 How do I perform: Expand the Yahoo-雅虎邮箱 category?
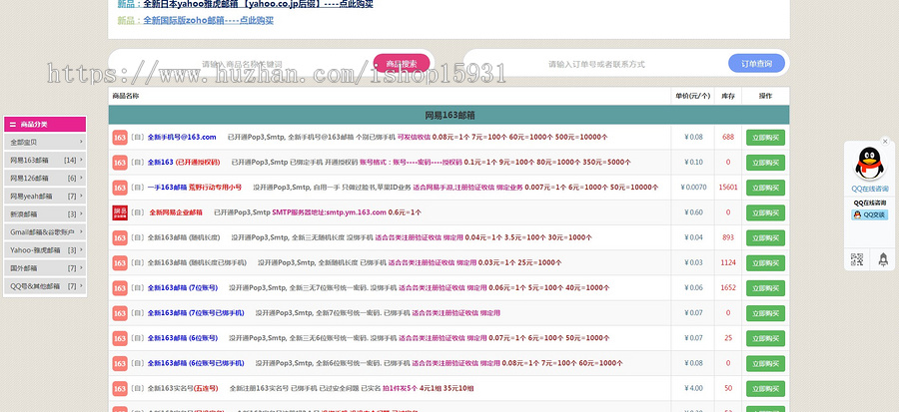point(43,250)
